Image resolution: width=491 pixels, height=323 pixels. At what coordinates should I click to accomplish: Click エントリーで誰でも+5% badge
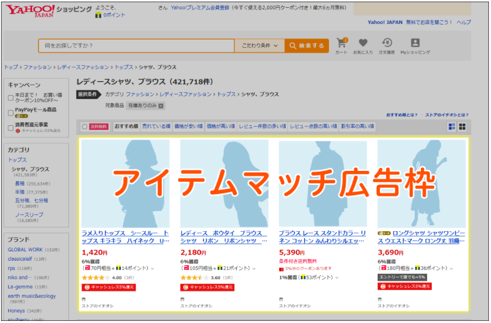pyautogui.click(x=402, y=277)
